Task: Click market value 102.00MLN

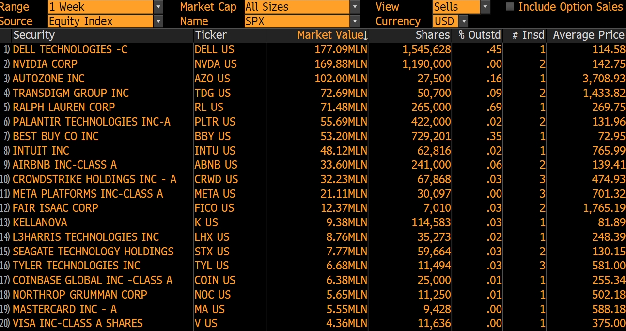Action: click(x=341, y=79)
